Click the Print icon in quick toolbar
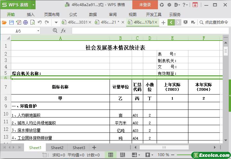 tap(25, 22)
